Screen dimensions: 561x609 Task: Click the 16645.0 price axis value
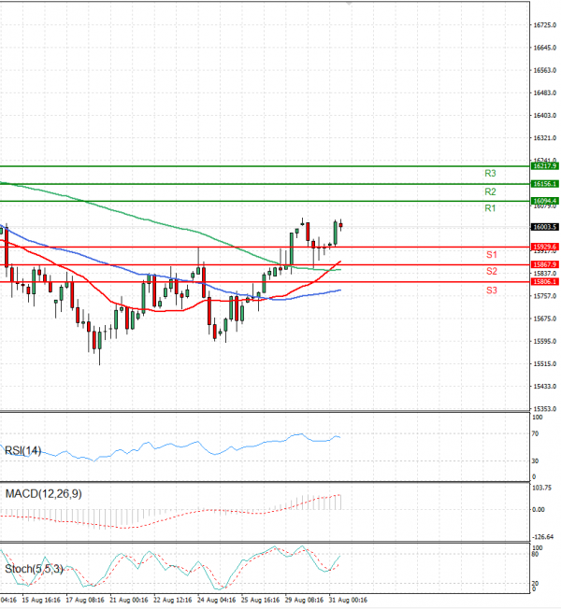pyautogui.click(x=545, y=48)
